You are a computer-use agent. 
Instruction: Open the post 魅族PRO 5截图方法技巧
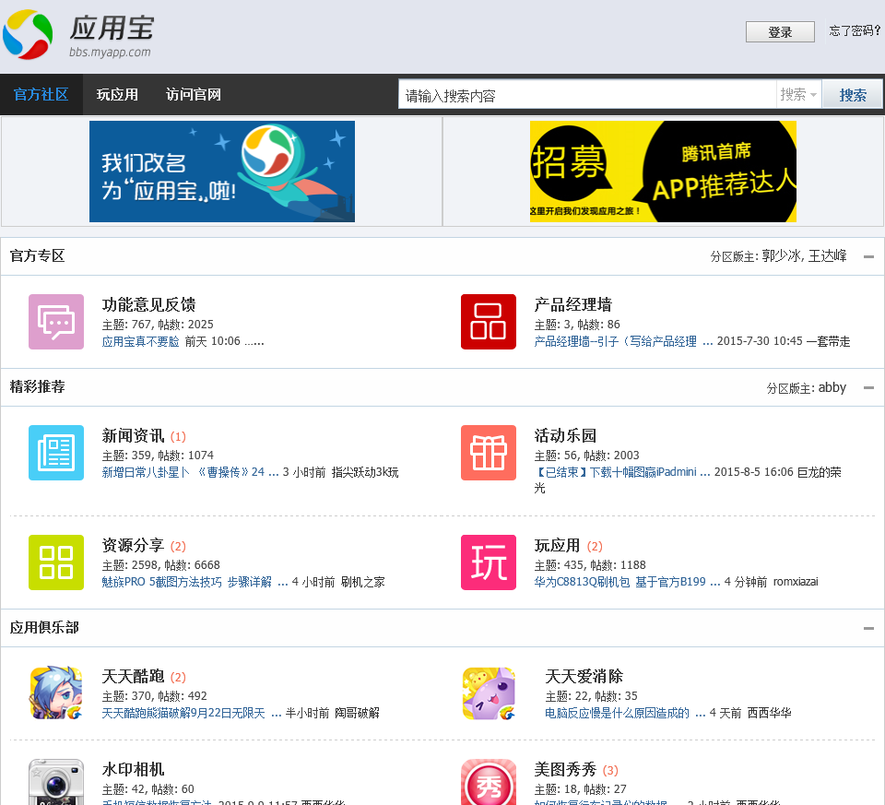pos(195,582)
